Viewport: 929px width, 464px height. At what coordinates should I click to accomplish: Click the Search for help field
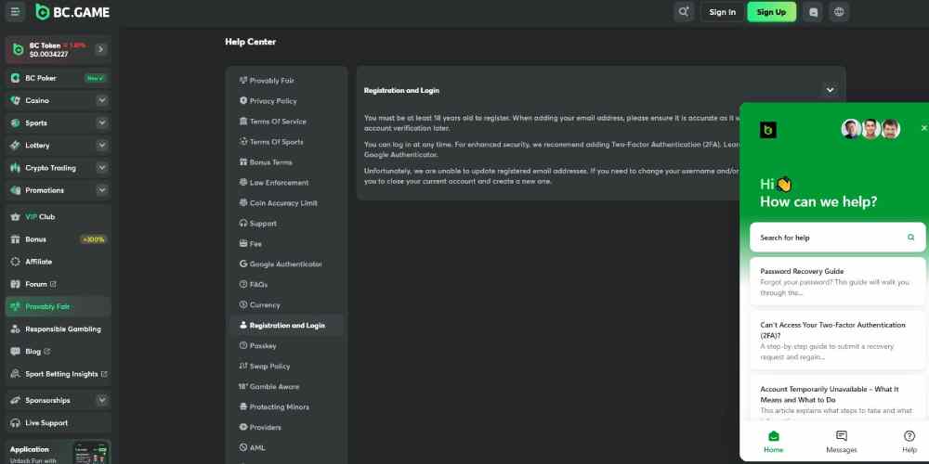(827, 238)
